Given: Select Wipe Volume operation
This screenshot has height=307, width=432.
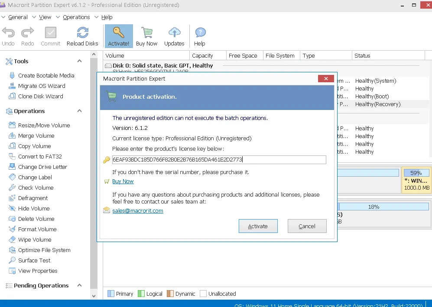Looking at the screenshot, I should pyautogui.click(x=30, y=239).
